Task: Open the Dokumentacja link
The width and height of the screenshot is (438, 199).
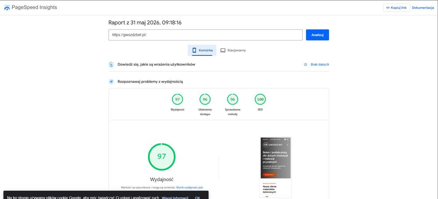Action: (x=423, y=8)
